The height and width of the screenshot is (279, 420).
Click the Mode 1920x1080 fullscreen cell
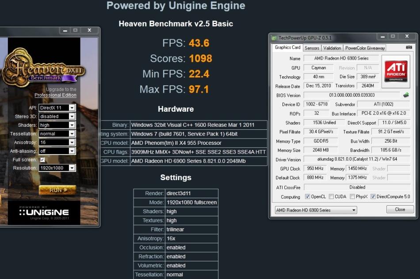[x=191, y=203]
